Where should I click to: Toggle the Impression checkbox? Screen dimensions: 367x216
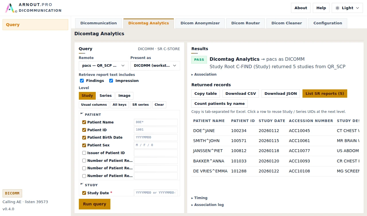(111, 81)
